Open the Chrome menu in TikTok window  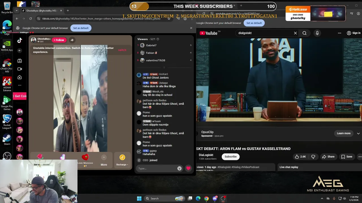(x=191, y=19)
